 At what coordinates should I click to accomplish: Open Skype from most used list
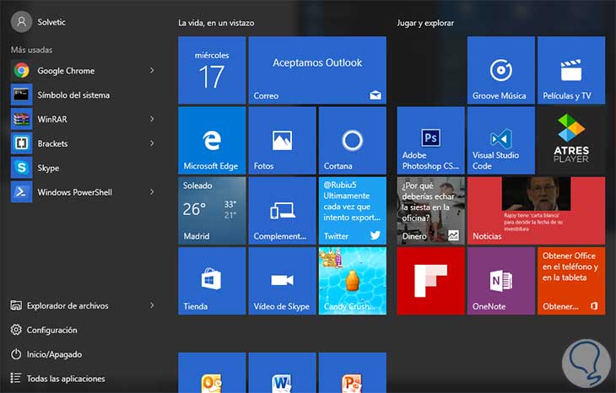point(84,168)
